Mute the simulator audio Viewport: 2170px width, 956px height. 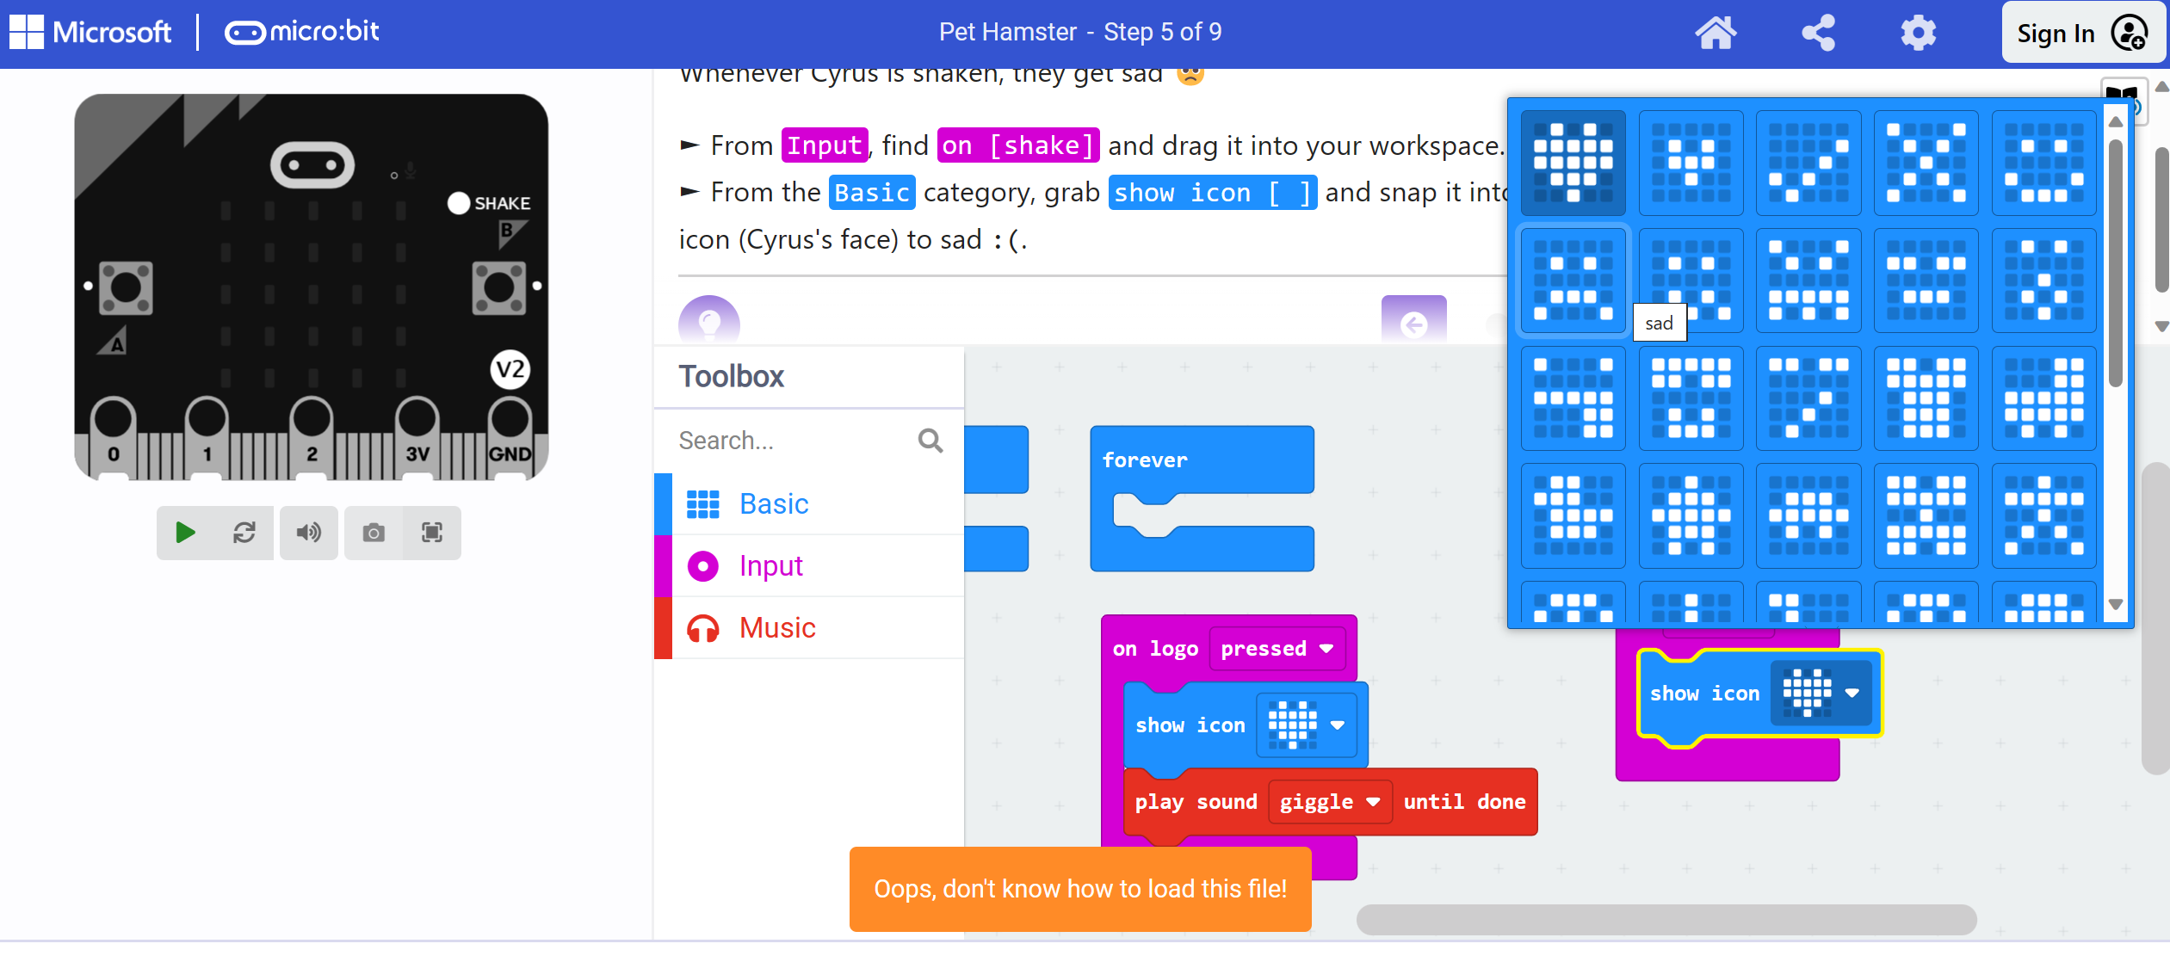[x=309, y=533]
